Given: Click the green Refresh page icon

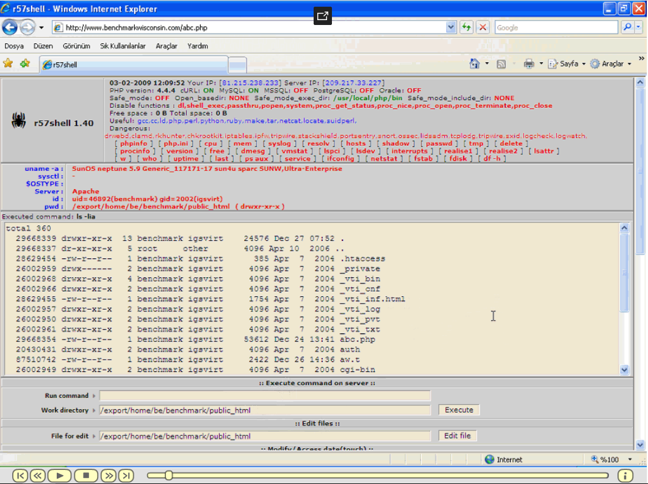Looking at the screenshot, I should point(467,27).
